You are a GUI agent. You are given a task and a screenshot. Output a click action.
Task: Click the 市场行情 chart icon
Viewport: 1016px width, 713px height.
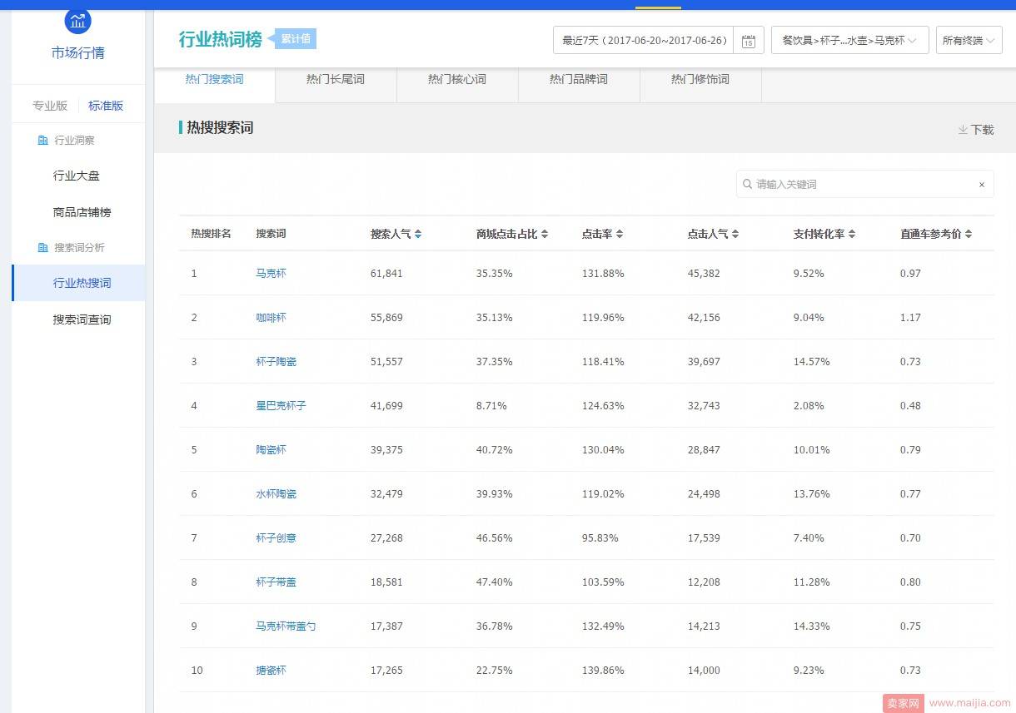click(x=77, y=21)
